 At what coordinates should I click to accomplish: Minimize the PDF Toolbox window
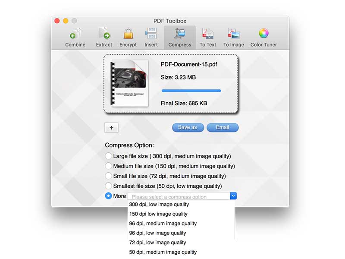[66, 21]
